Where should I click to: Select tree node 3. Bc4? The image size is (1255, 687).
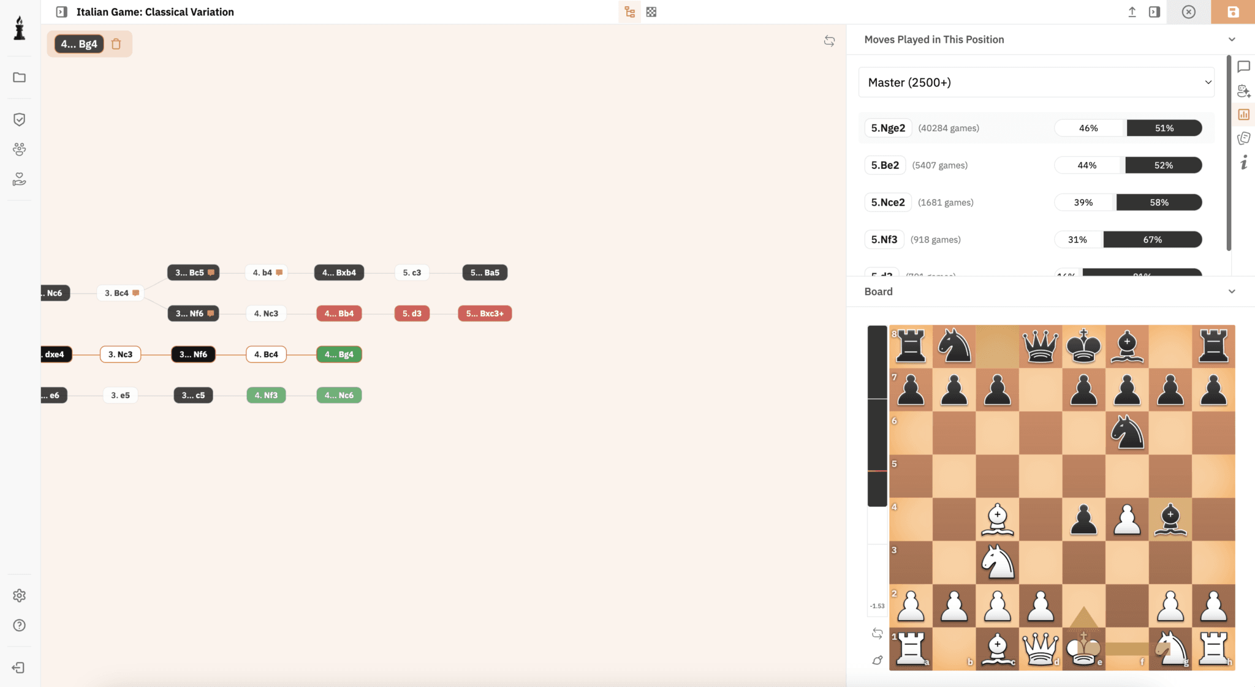click(x=121, y=293)
